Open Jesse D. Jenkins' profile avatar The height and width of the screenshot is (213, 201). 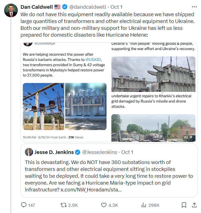(29, 152)
